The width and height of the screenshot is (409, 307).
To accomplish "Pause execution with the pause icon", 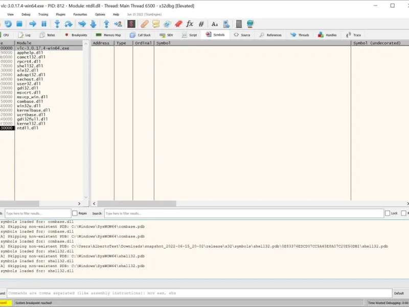I will click(44, 24).
